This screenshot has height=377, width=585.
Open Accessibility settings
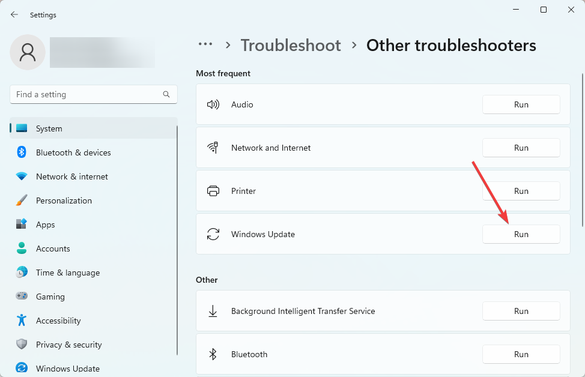coord(93,321)
